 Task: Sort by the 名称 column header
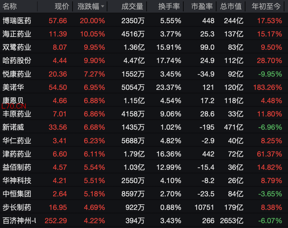pyautogui.click(x=10, y=7)
